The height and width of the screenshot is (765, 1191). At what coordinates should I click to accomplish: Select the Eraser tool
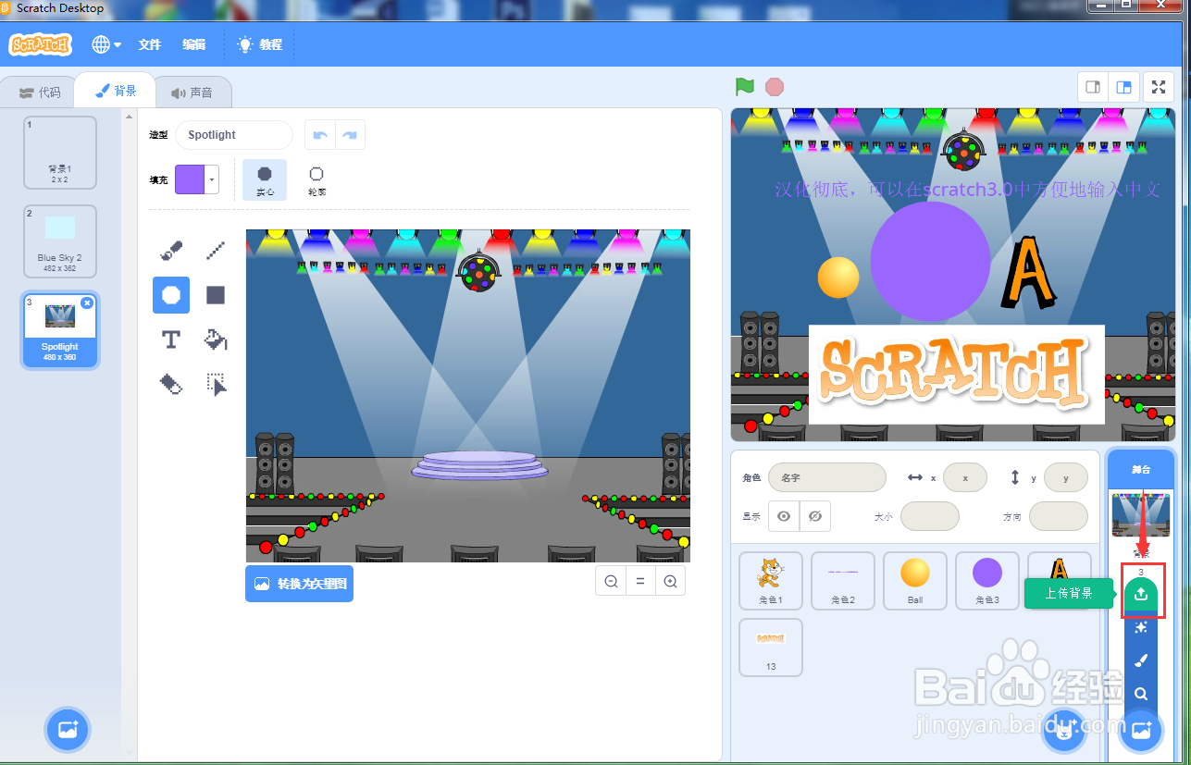[170, 384]
